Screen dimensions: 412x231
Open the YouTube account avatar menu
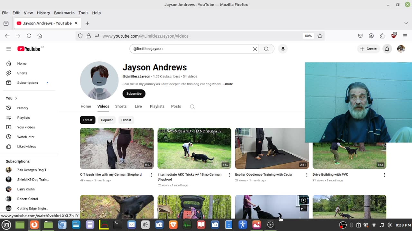[401, 49]
